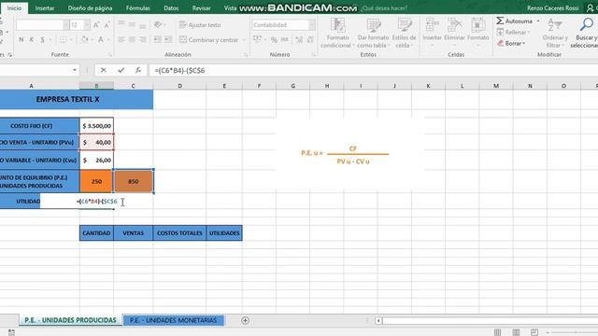Image resolution: width=598 pixels, height=336 pixels.
Task: Open Fuente dialog launcher
Action: 110,55
